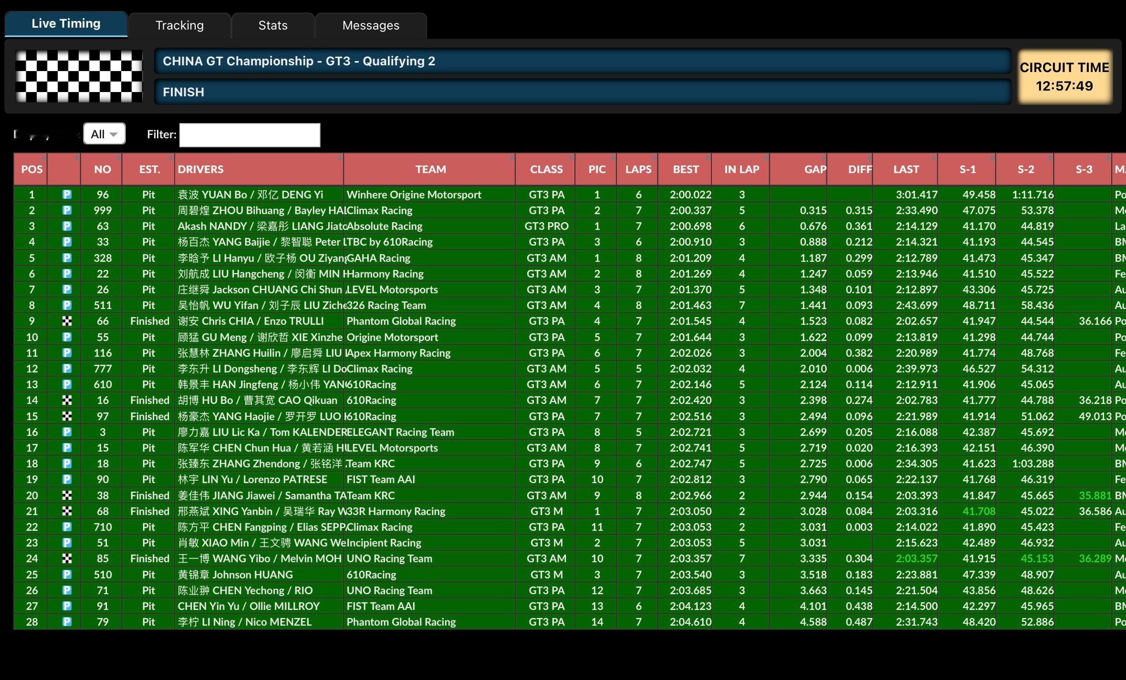Open the Stats tab

click(273, 25)
